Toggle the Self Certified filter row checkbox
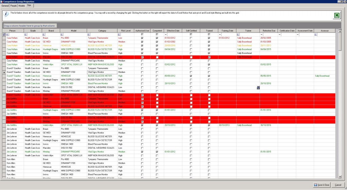347x190 pixels. (191, 35)
